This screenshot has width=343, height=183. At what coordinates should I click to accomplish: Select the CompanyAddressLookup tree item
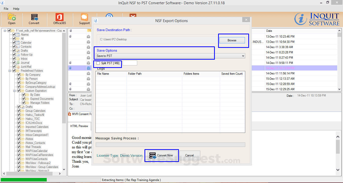40,87
